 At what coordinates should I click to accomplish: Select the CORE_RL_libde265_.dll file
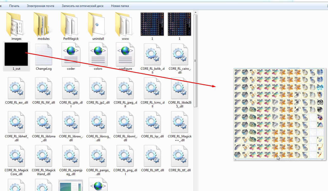pos(180,92)
